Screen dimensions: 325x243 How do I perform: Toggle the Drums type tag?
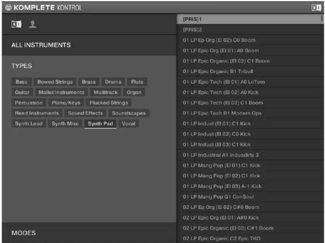pos(113,82)
